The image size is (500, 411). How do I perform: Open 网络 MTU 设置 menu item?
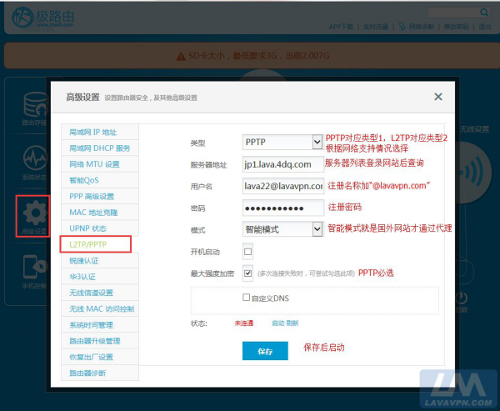click(100, 164)
